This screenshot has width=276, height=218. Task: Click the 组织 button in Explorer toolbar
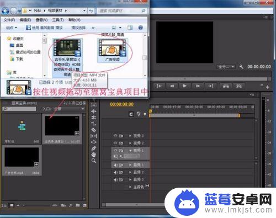(x=12, y=28)
